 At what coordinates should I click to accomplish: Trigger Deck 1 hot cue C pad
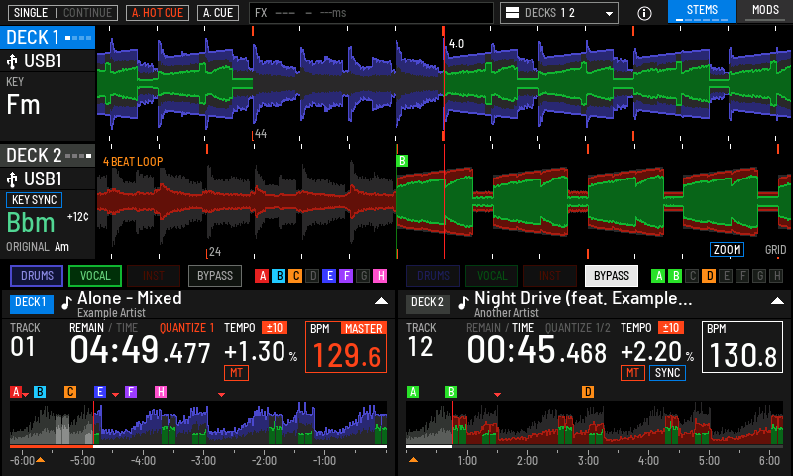295,276
